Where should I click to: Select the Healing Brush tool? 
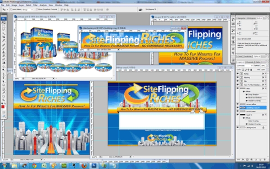(4, 45)
